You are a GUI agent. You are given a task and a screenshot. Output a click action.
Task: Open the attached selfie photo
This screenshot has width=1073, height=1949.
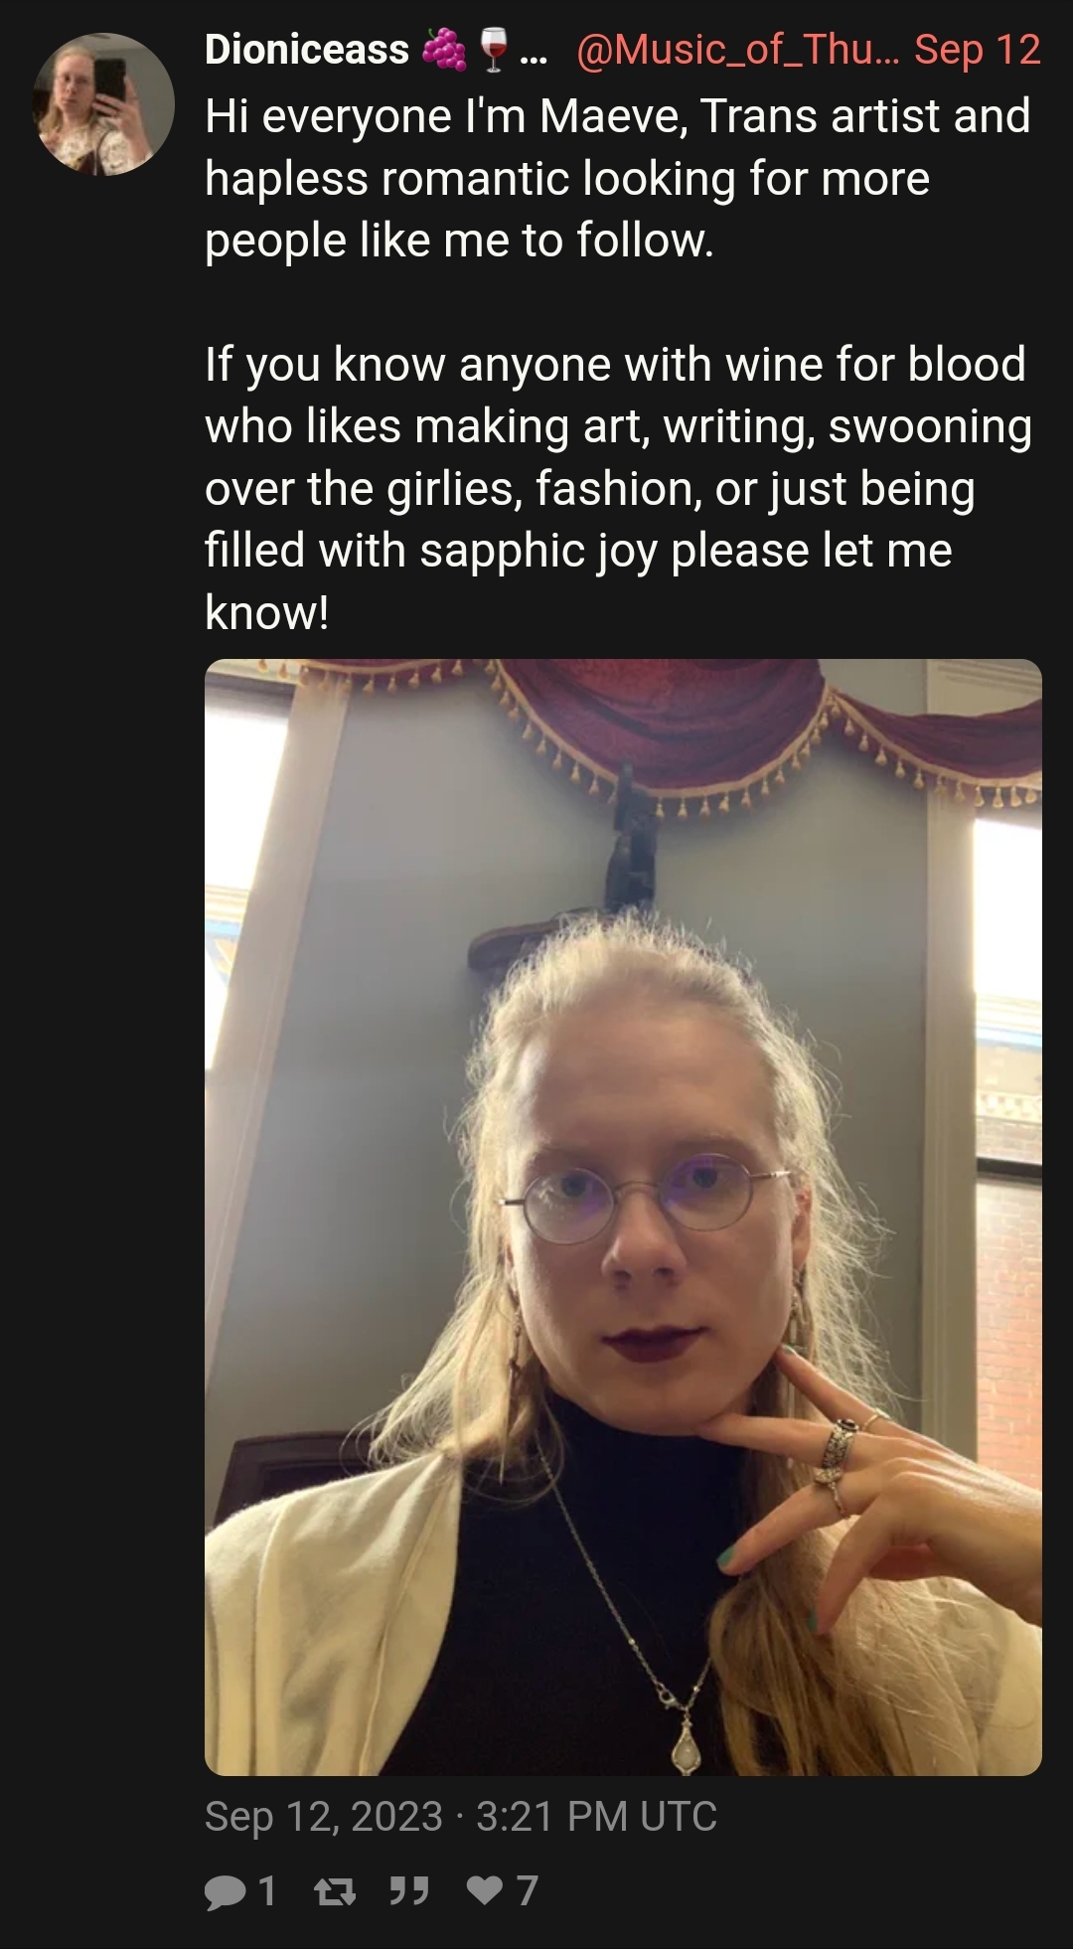point(623,1217)
